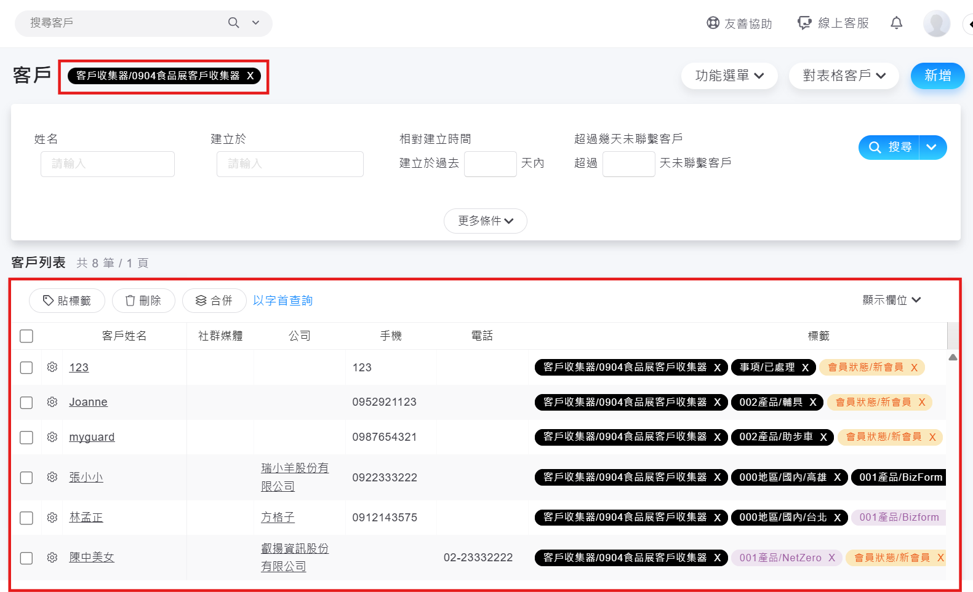Remove the 事項/已處理 tag from customer 123

pyautogui.click(x=805, y=368)
